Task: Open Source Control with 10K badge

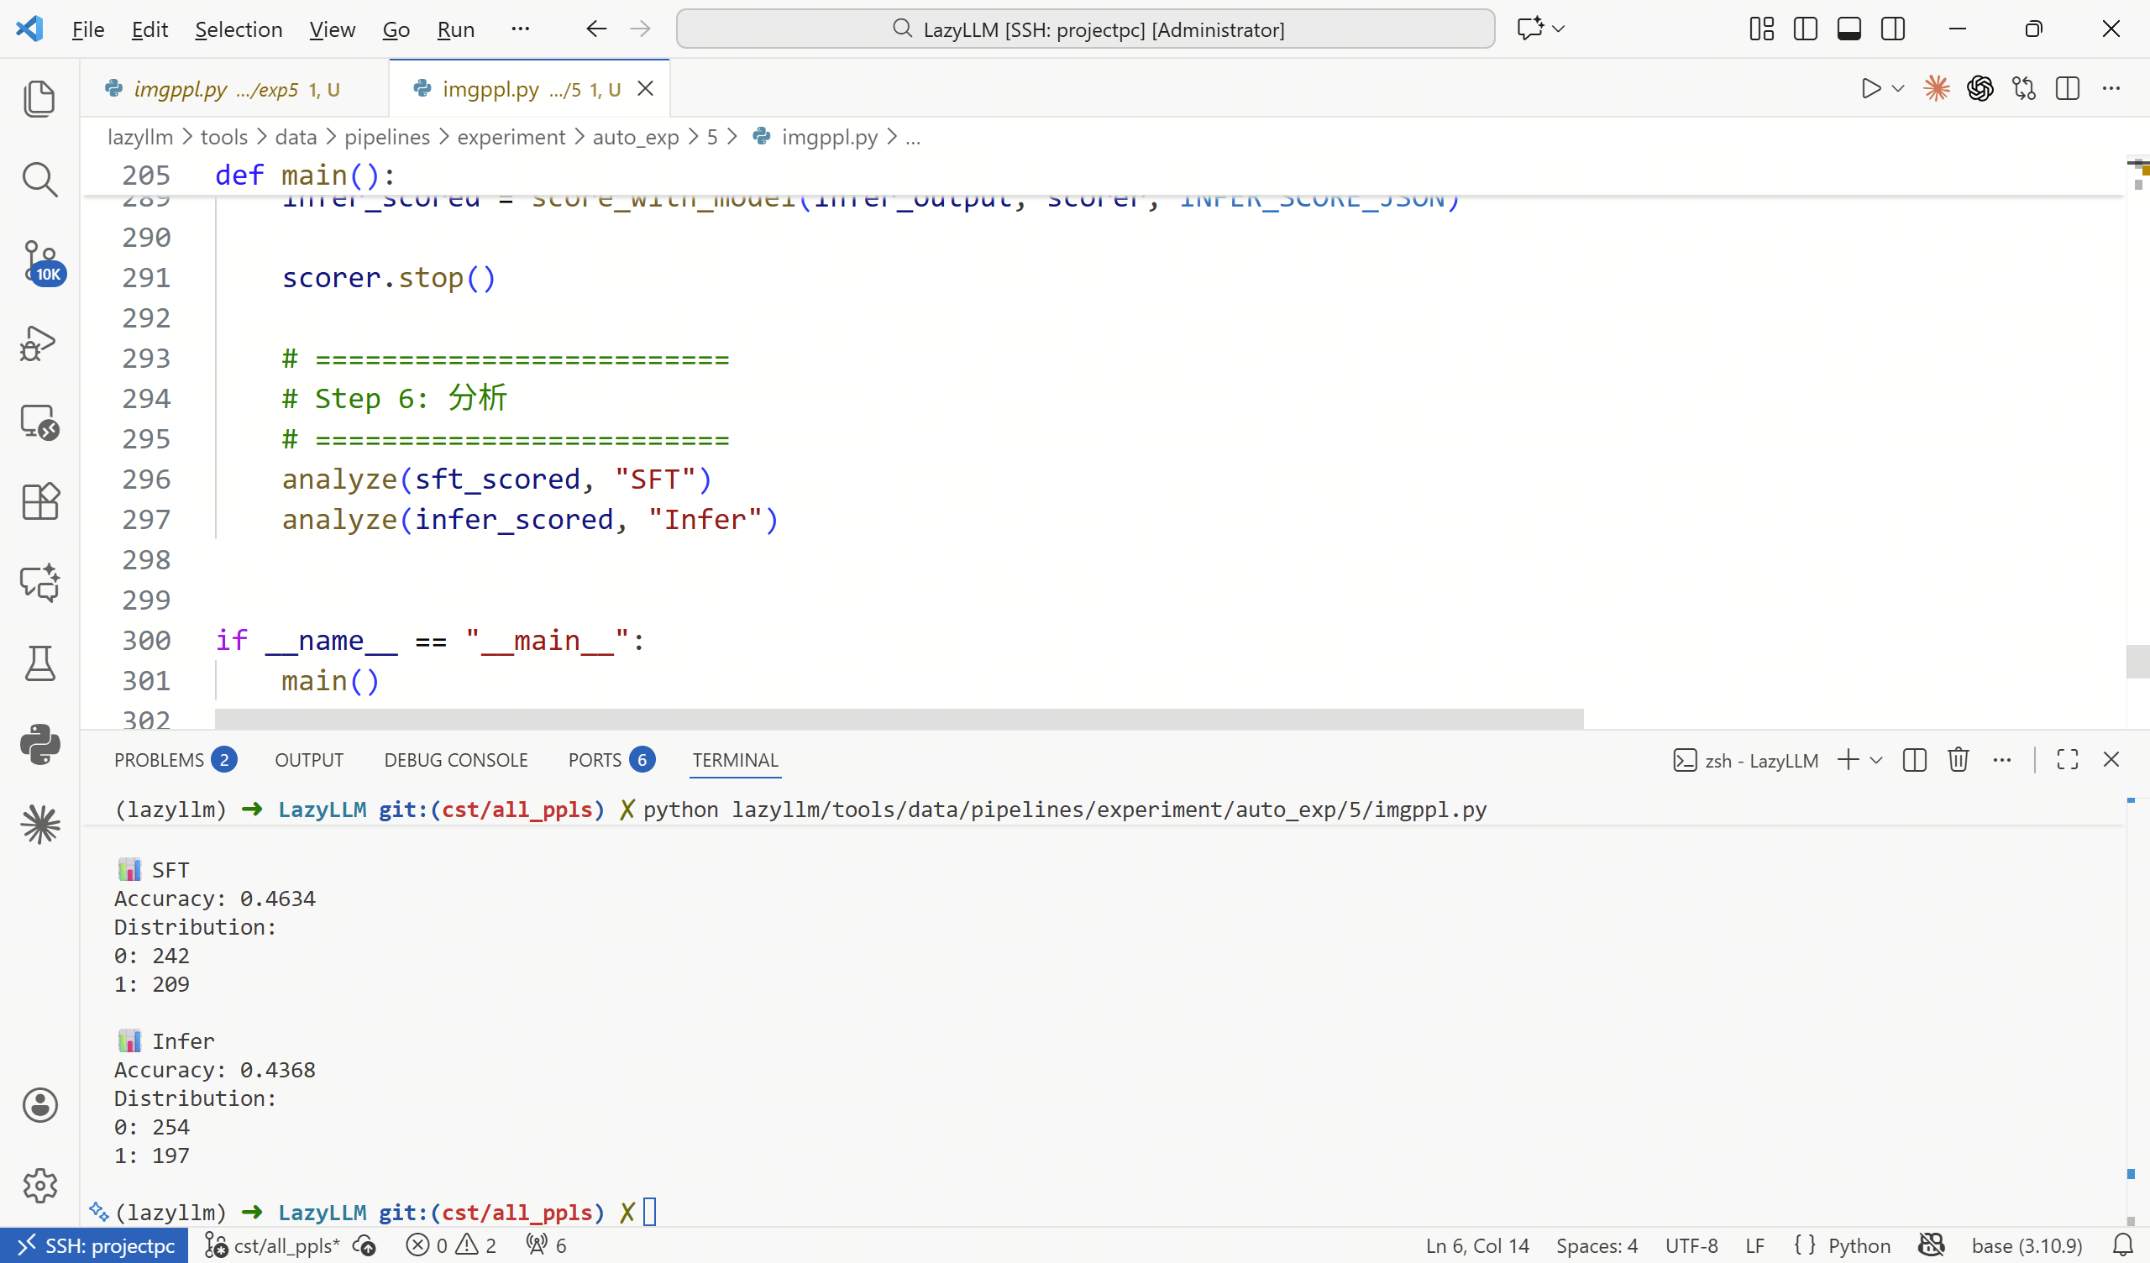Action: 41,261
